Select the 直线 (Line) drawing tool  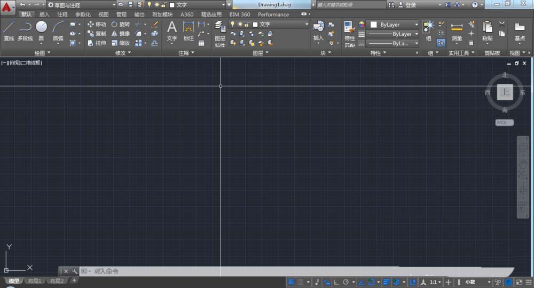tap(9, 30)
